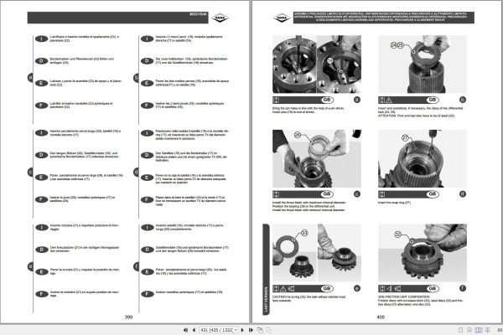
Task: Click the zoom percentage value at bottom right
Action: tap(500, 330)
